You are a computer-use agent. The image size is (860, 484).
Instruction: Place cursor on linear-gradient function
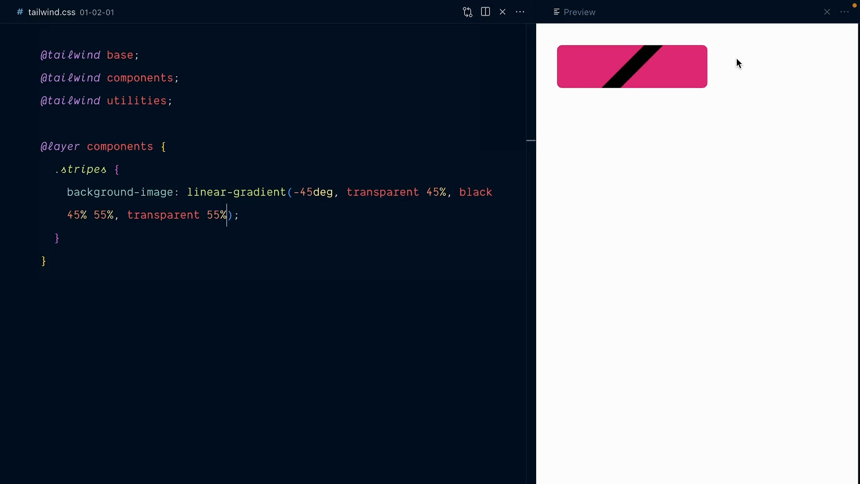(x=236, y=192)
